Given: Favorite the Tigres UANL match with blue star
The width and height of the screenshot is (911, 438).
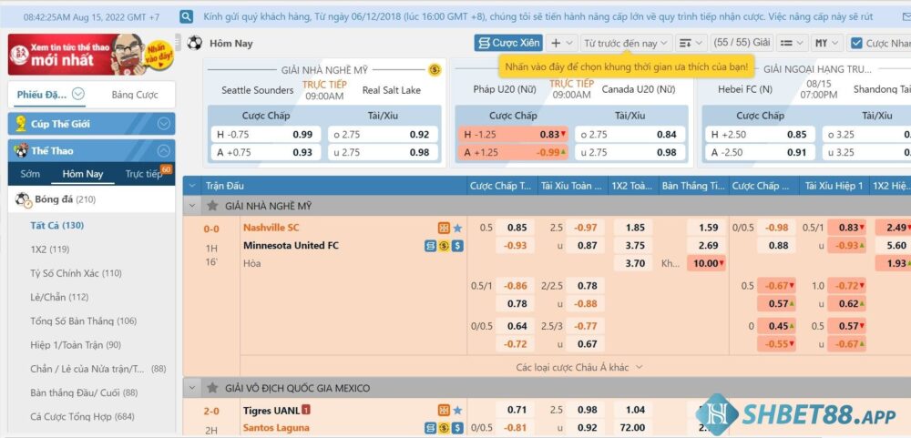Looking at the screenshot, I should point(458,410).
